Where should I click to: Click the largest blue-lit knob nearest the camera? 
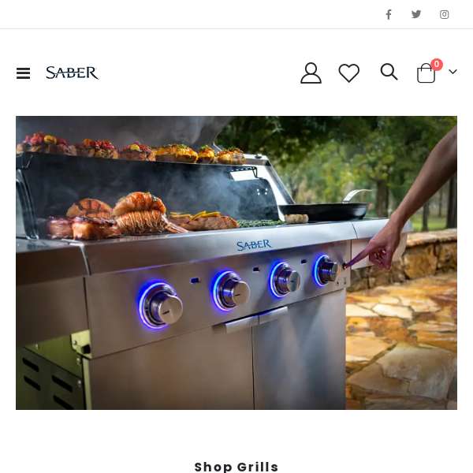[x=161, y=305]
